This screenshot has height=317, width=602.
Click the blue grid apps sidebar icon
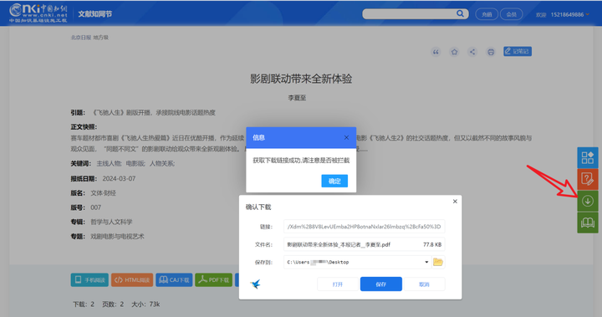pos(588,157)
